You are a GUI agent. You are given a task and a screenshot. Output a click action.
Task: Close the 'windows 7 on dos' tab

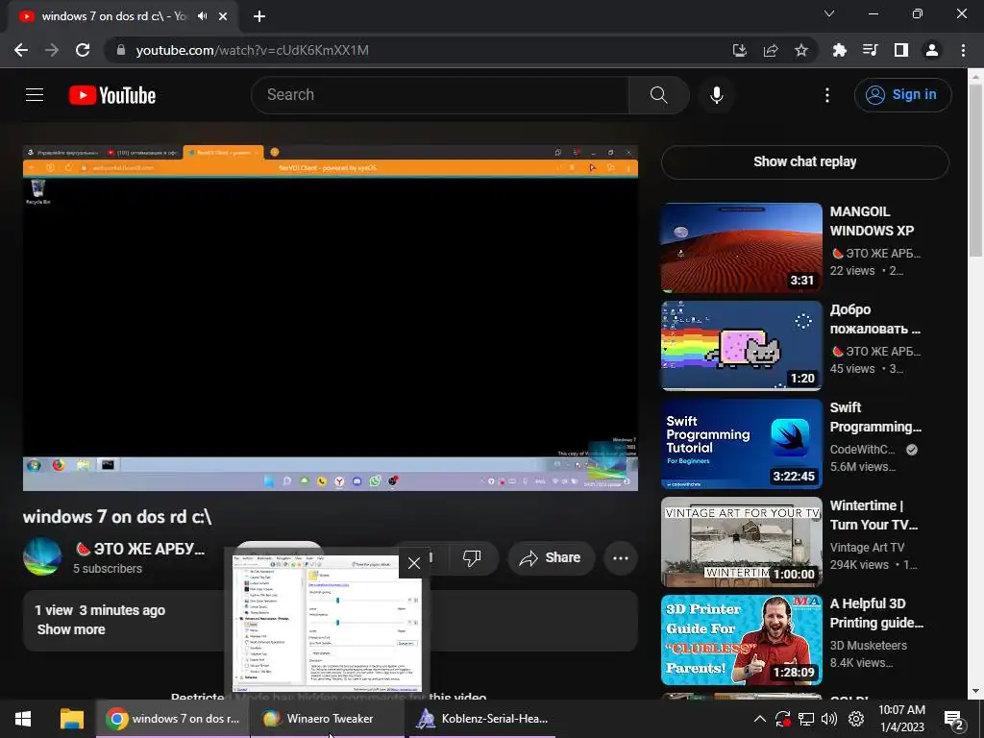tap(223, 16)
